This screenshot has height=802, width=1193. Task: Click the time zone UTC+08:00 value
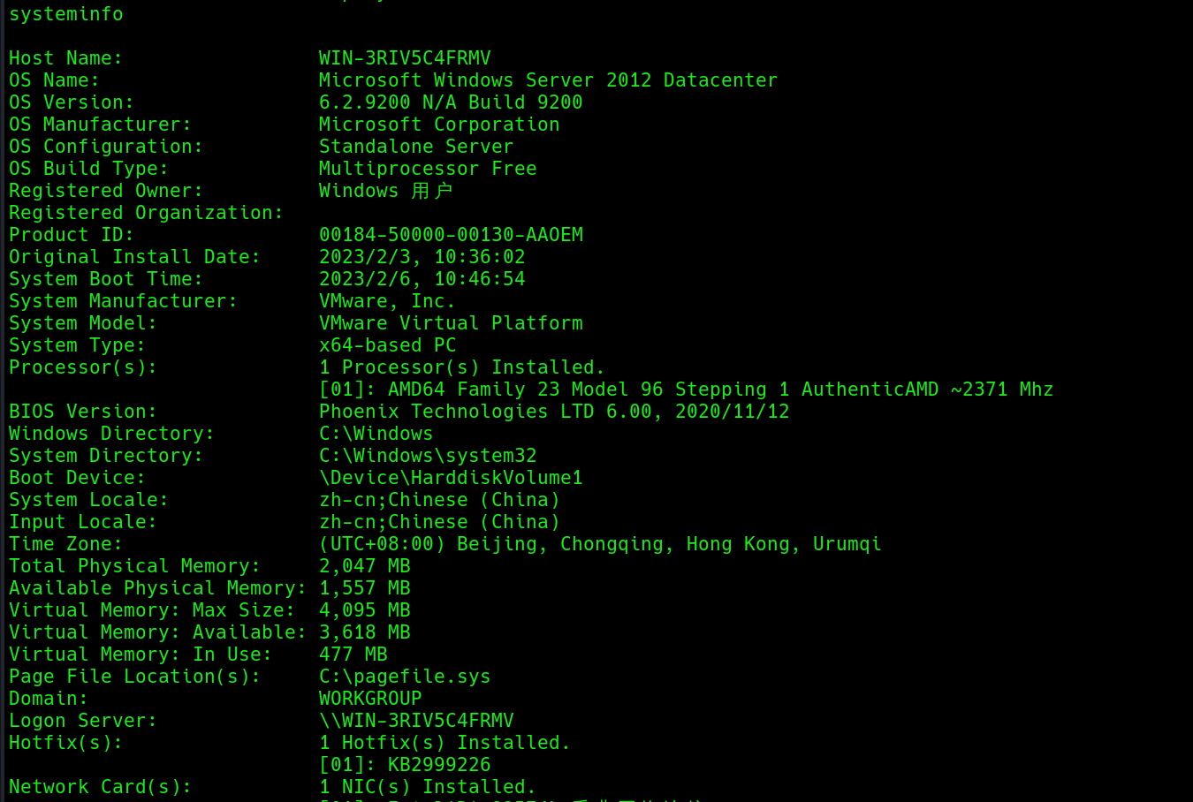tap(600, 544)
